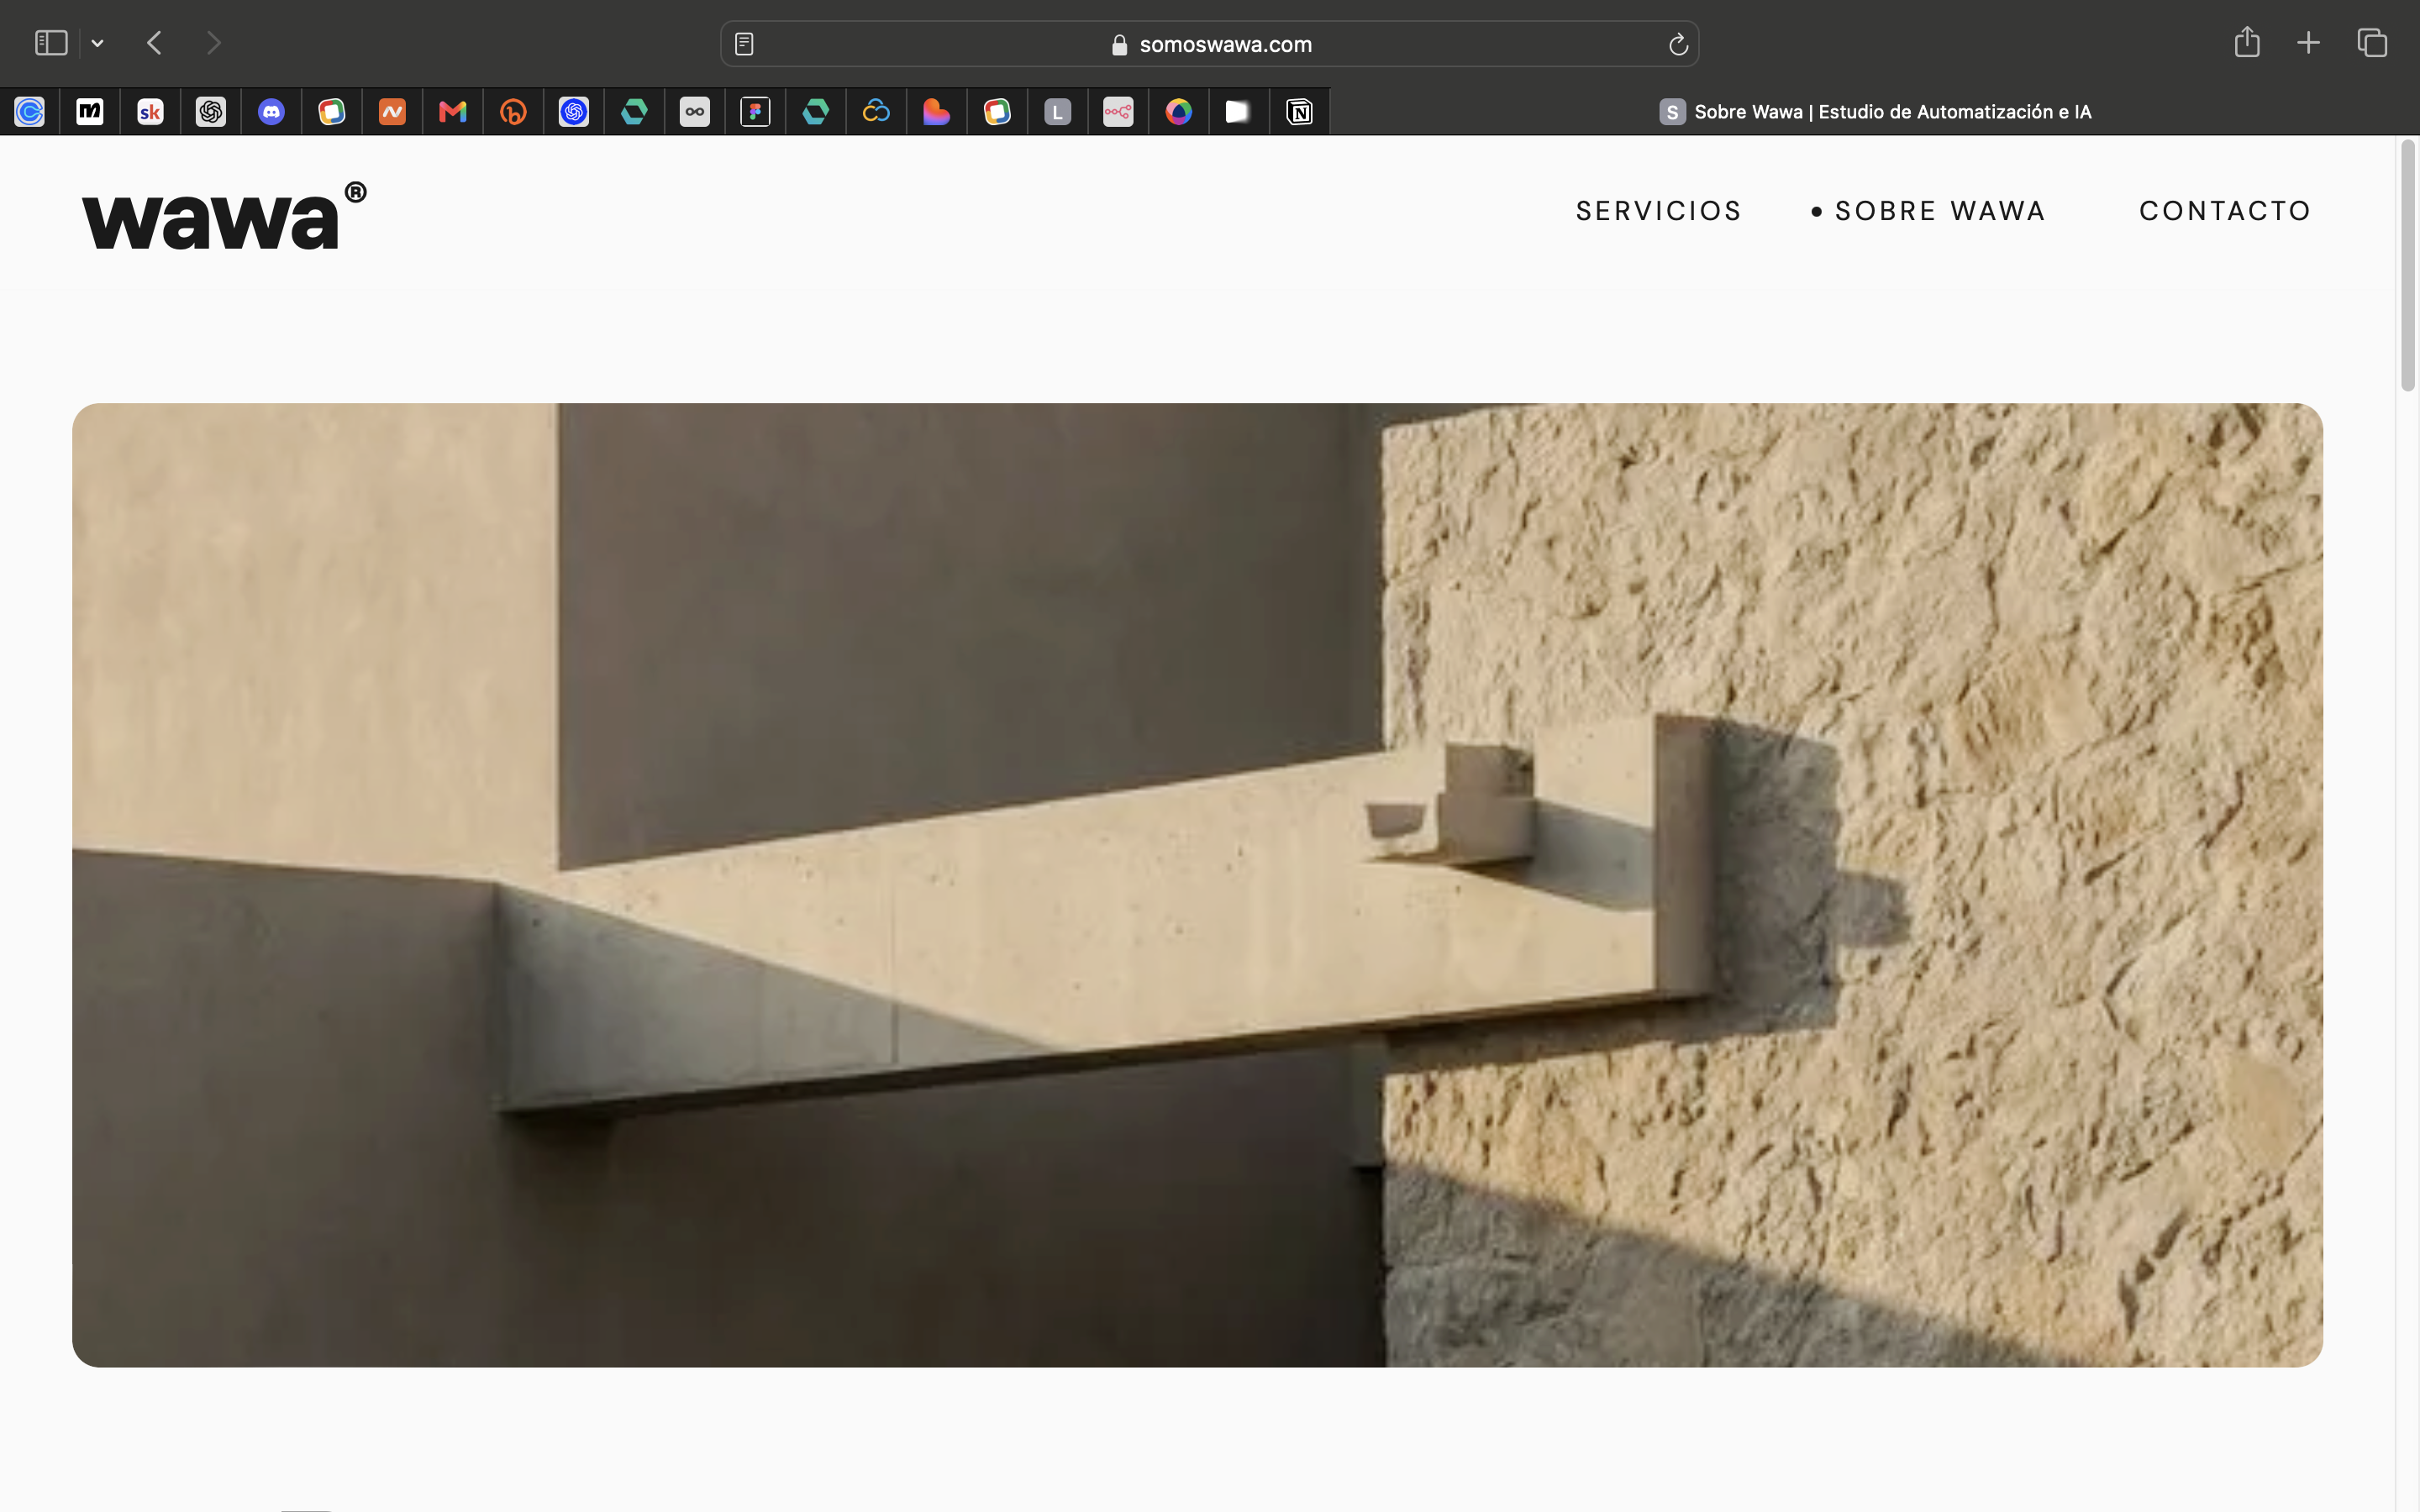Screen dimensions: 2420x1512
Task: Open a new tab with plus icon
Action: pyautogui.click(x=2308, y=43)
